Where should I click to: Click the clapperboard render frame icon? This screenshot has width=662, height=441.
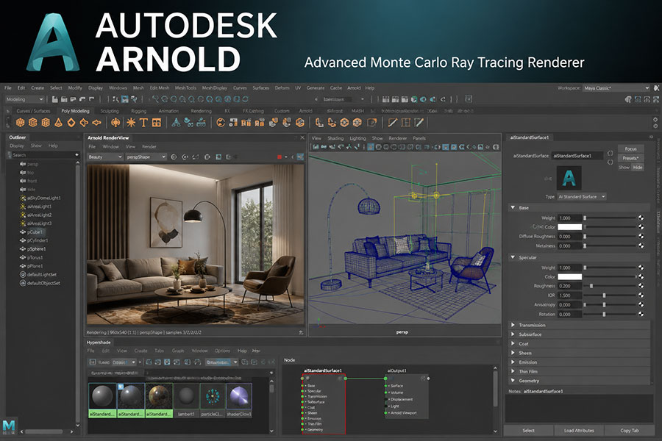[x=385, y=99]
